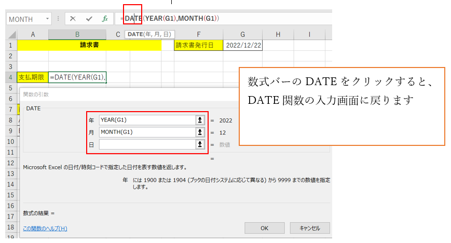
Task: Click the fx insert function icon
Action: pyautogui.click(x=104, y=19)
